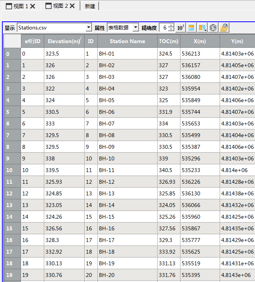This screenshot has width=255, height=282.
Task: Select row header 10 on the left
Action: [x=12, y=170]
